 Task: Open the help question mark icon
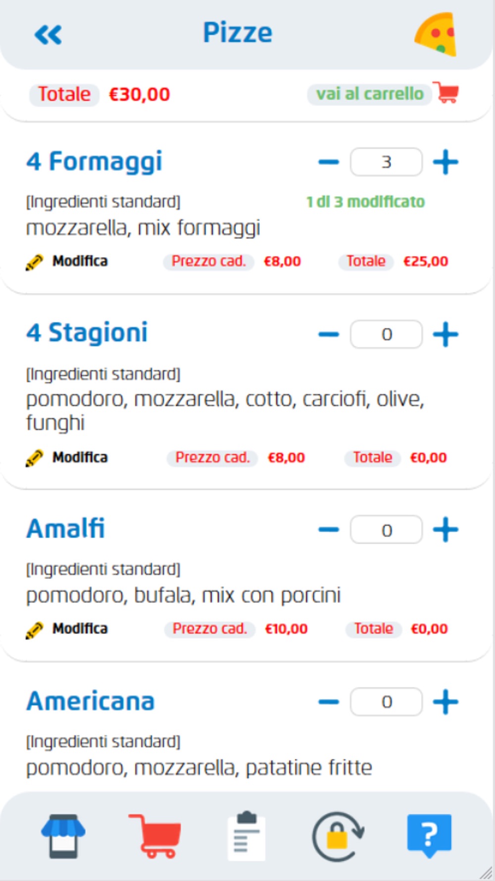pyautogui.click(x=429, y=835)
